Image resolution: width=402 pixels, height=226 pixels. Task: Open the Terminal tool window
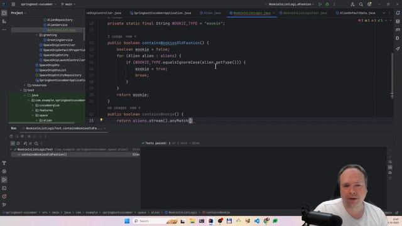pos(4,188)
